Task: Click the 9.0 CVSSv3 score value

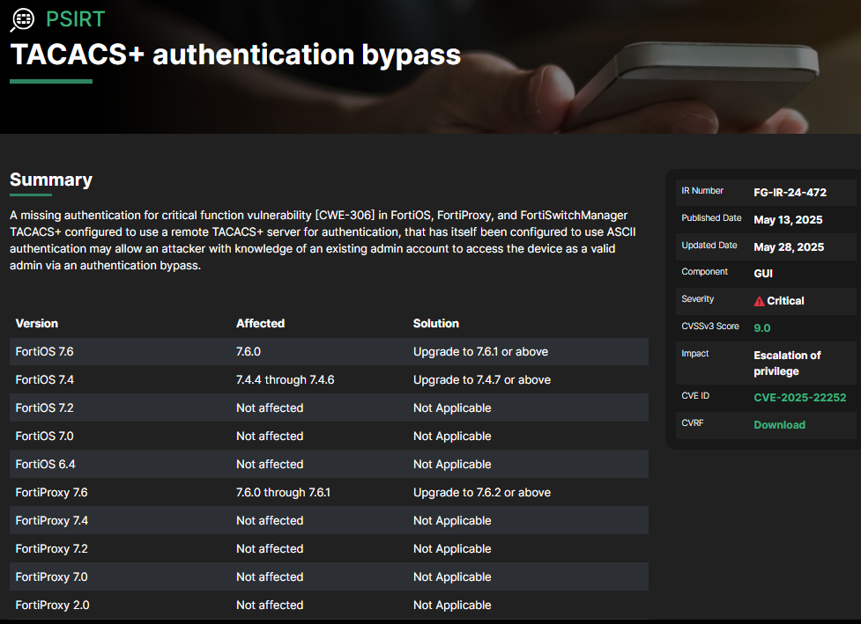Action: pyautogui.click(x=761, y=328)
